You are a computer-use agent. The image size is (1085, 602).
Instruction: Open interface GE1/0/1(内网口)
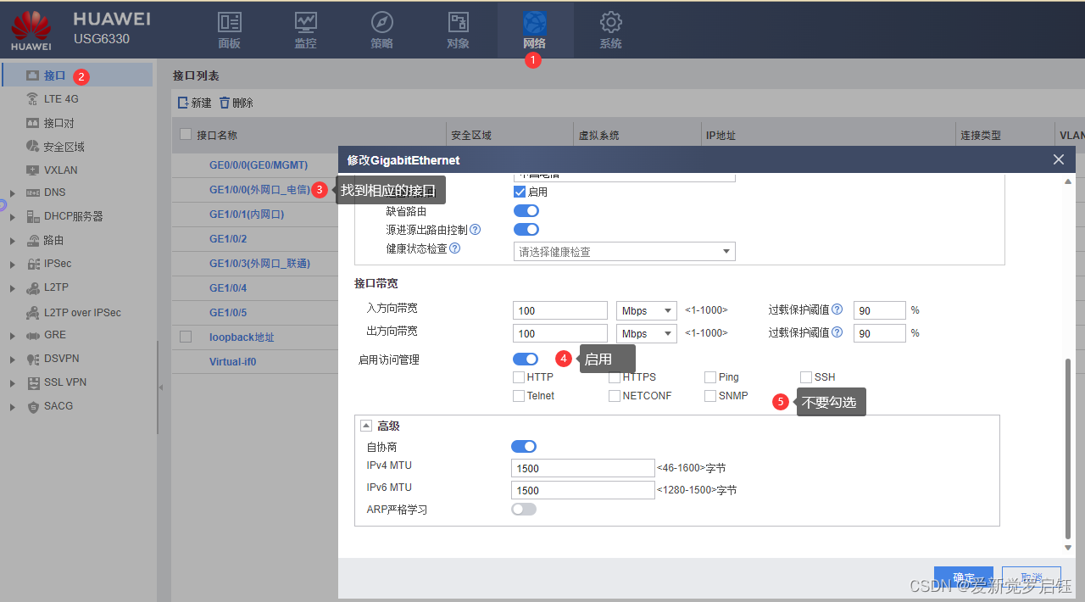pyautogui.click(x=247, y=214)
